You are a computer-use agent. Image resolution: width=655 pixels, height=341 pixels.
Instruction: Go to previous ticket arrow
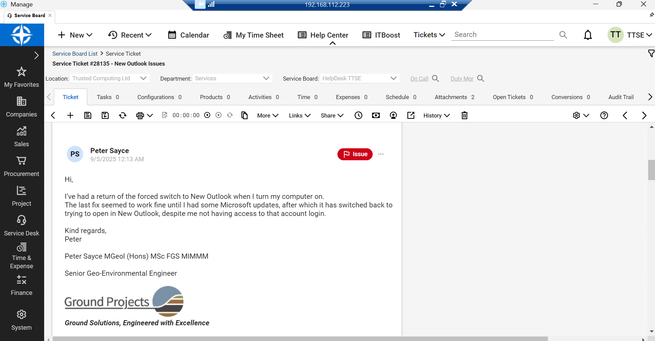click(x=625, y=115)
